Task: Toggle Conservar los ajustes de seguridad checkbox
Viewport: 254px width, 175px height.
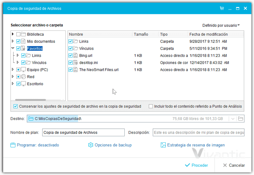Action: tap(16, 107)
